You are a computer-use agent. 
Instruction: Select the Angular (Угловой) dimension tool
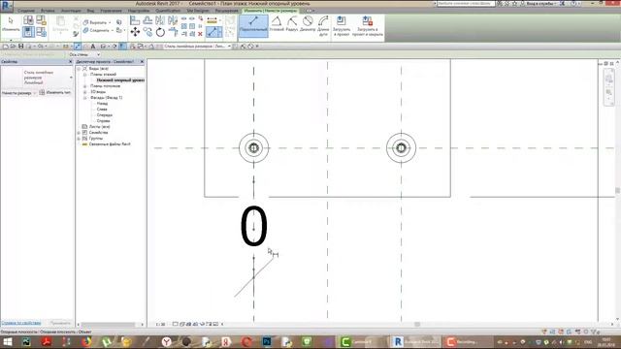tap(277, 24)
